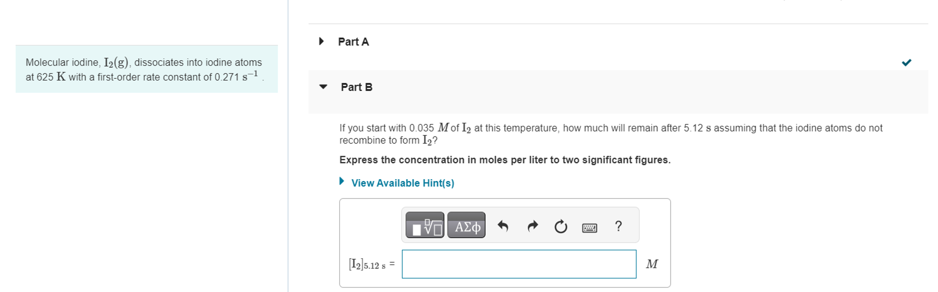Click the undo arrow in answer toolbar
This screenshot has width=938, height=292.
pyautogui.click(x=503, y=226)
